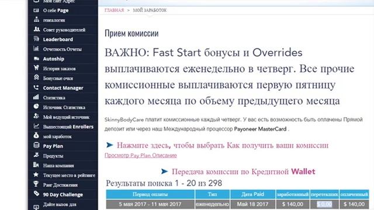Open Просмотр Pay Plan Описание link
Screen dimensions: 374x210
click(140, 156)
